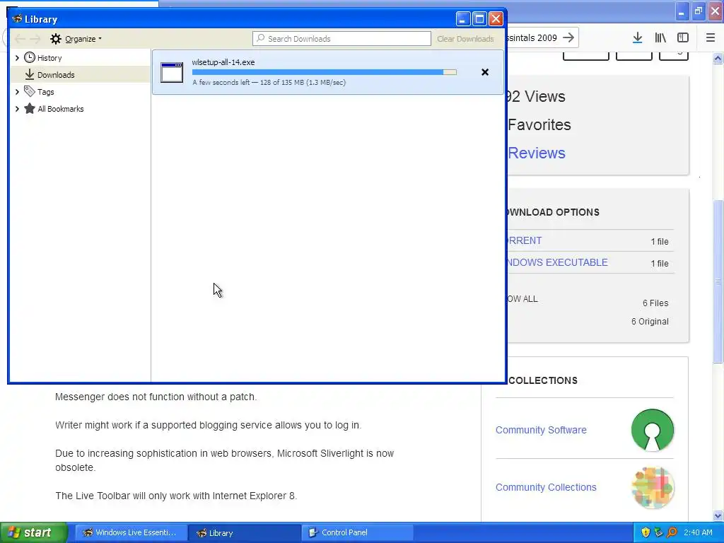This screenshot has width=724, height=543.
Task: Click the Search Downloads field
Action: [x=341, y=39]
